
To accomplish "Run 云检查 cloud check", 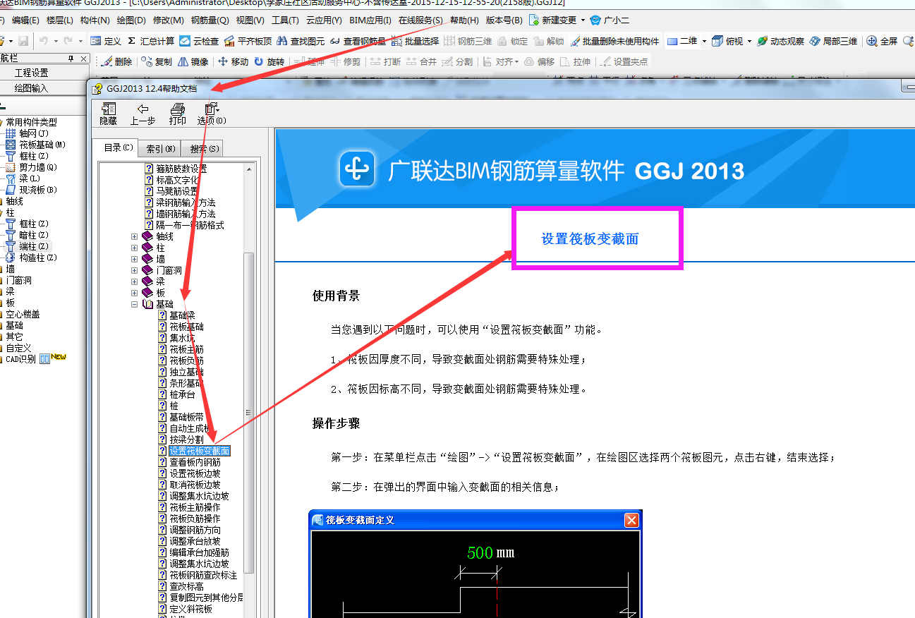I will (x=199, y=42).
